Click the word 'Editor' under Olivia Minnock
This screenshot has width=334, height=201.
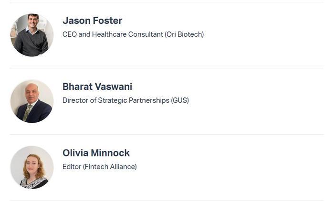pos(72,167)
